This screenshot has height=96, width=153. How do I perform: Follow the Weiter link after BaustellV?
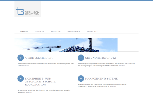click(x=29, y=92)
